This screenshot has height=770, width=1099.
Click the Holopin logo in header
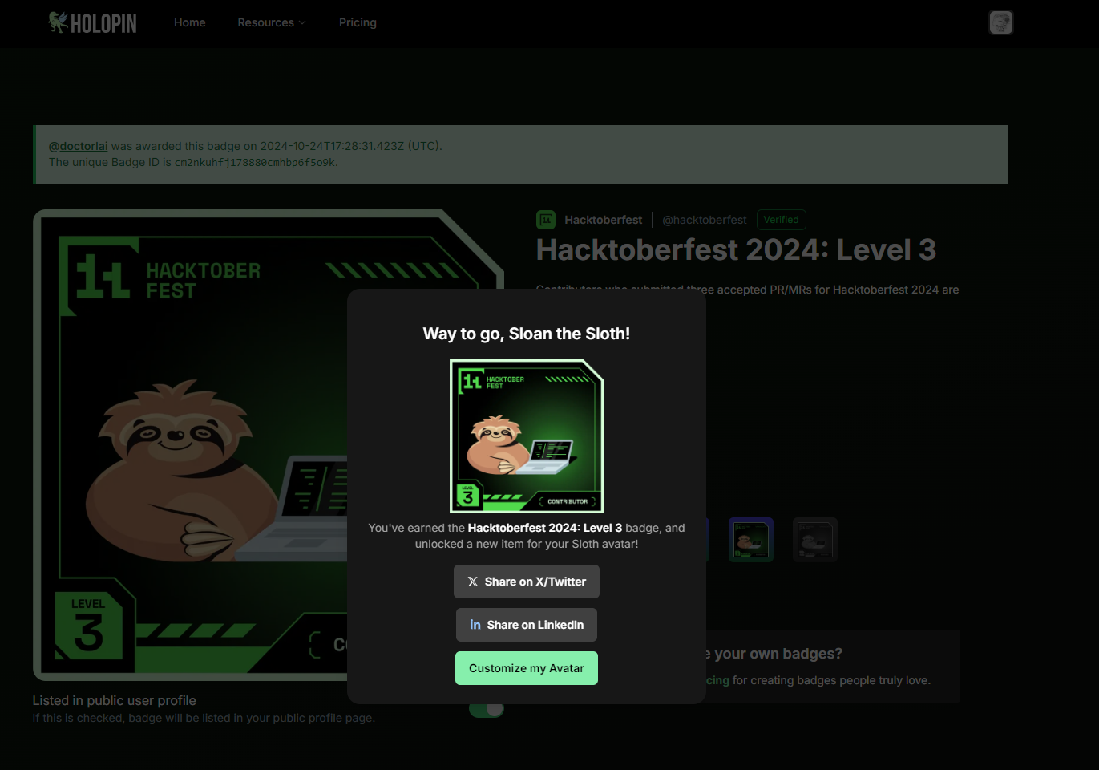click(x=92, y=22)
